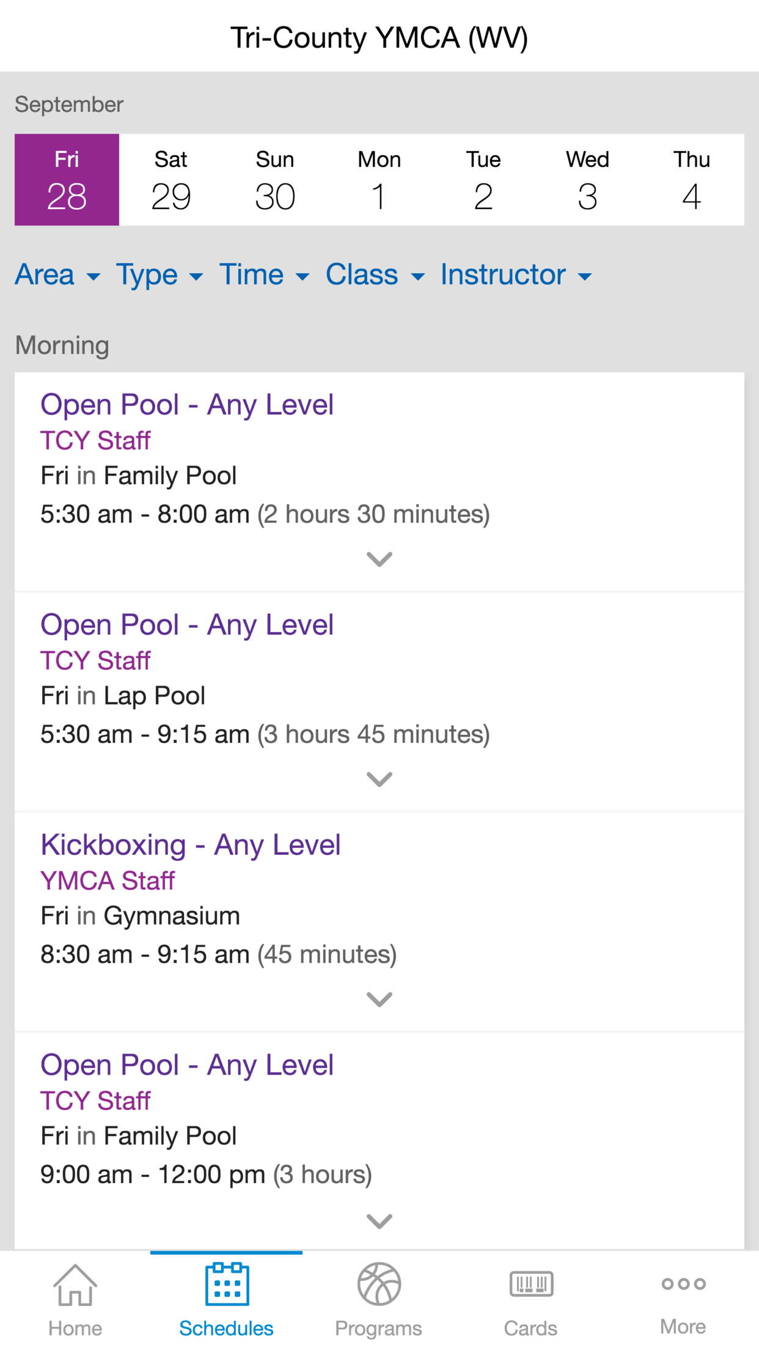This screenshot has height=1350, width=759.
Task: Select Sat 29 in the date strip
Action: tap(171, 180)
